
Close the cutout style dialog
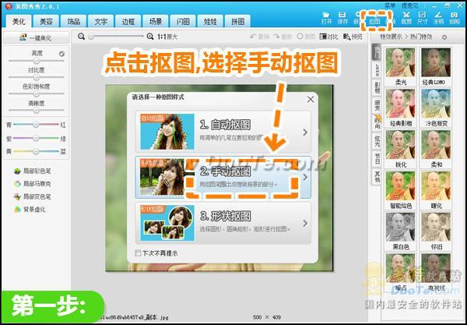pyautogui.click(x=311, y=101)
